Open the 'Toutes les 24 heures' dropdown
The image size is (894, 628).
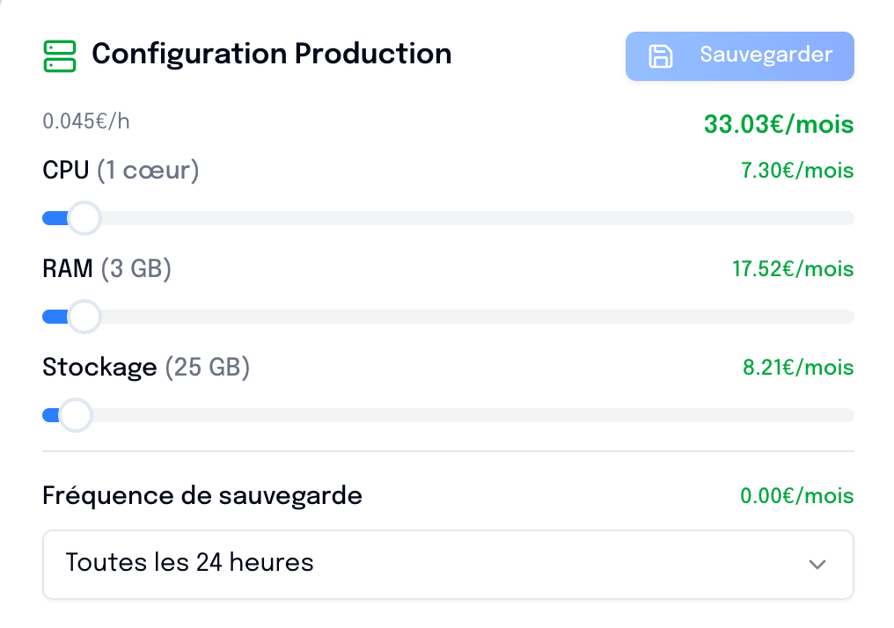(x=448, y=564)
